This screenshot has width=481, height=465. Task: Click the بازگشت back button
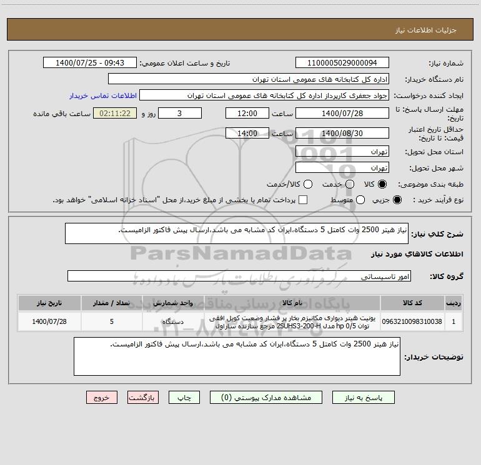pos(143,398)
